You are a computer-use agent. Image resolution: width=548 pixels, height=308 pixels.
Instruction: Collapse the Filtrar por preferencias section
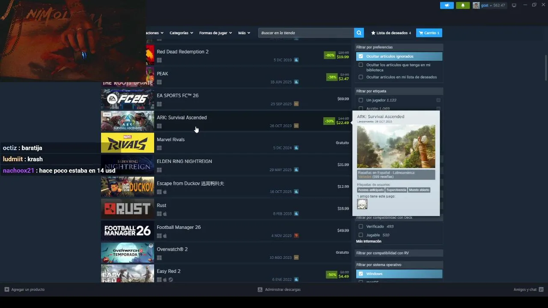click(399, 47)
